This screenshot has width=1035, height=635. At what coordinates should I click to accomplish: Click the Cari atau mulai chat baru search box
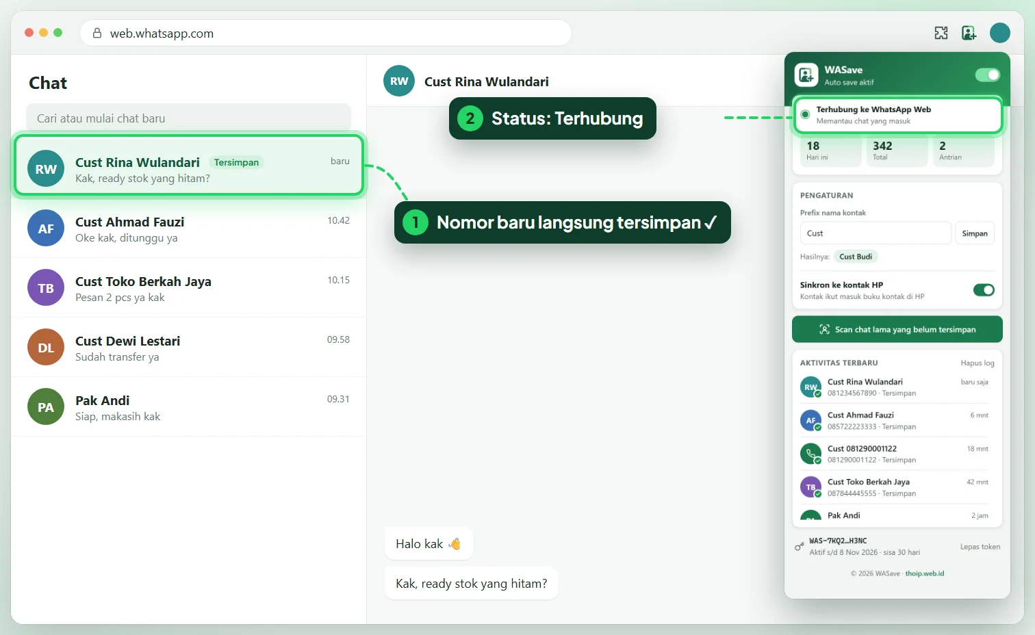(188, 118)
